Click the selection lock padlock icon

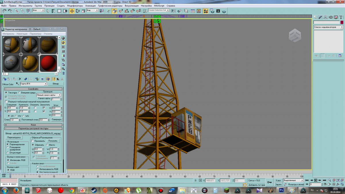(195, 180)
